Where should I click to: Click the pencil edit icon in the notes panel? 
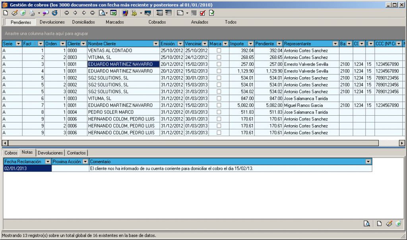coord(389,224)
